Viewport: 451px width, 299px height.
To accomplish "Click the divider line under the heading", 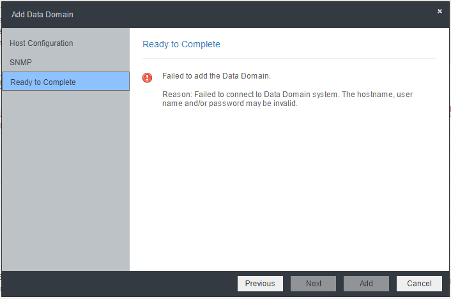I will click(289, 58).
